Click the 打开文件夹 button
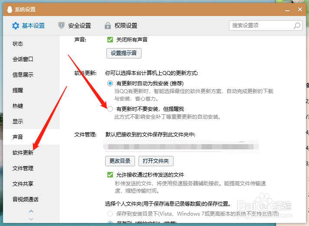The height and width of the screenshot is (226, 309). (156, 161)
